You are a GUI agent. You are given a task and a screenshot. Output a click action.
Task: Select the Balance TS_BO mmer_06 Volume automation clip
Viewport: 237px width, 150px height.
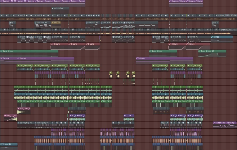pyautogui.click(x=17, y=3)
